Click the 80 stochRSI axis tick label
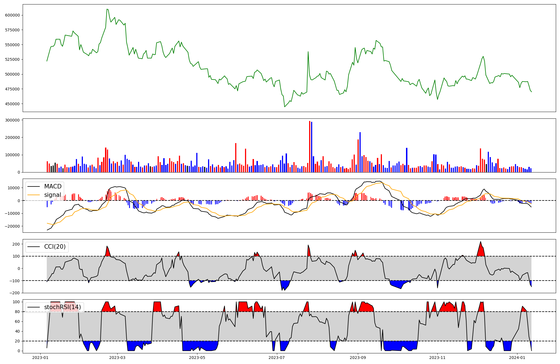The height and width of the screenshot is (364, 560). [x=18, y=312]
